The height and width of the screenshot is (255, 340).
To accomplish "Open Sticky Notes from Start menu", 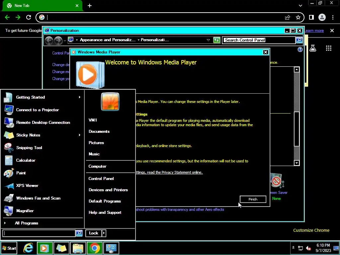I will pos(42,135).
